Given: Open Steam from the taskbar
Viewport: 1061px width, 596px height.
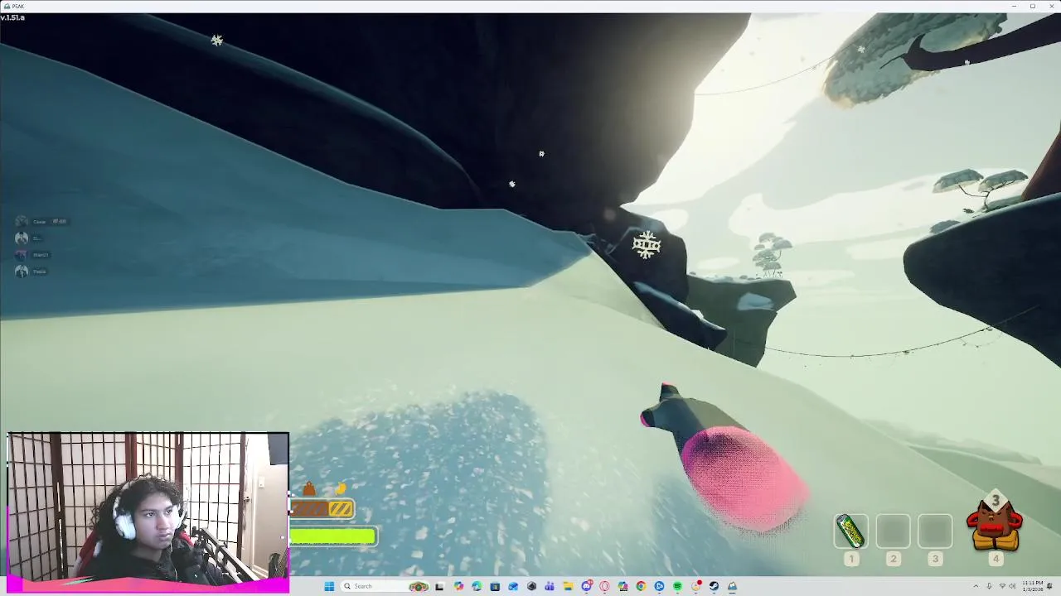Looking at the screenshot, I should coord(715,586).
